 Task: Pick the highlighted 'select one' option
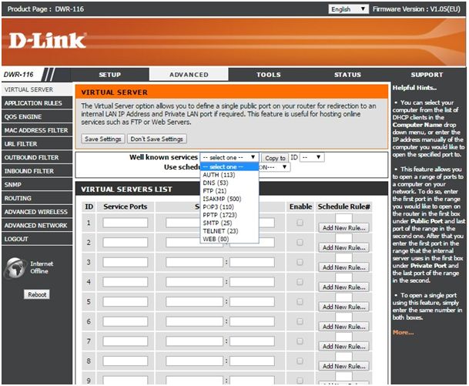click(x=229, y=166)
